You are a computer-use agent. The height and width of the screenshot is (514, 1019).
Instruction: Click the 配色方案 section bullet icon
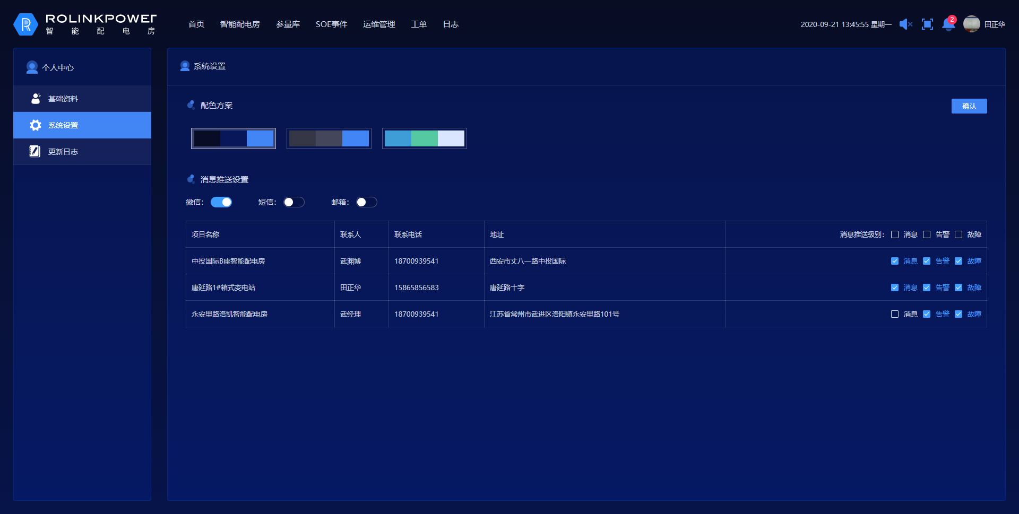coord(191,105)
